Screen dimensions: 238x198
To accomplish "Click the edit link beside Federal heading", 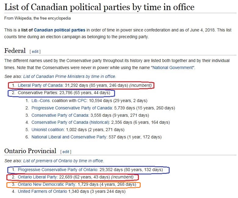I will pos(35,52).
